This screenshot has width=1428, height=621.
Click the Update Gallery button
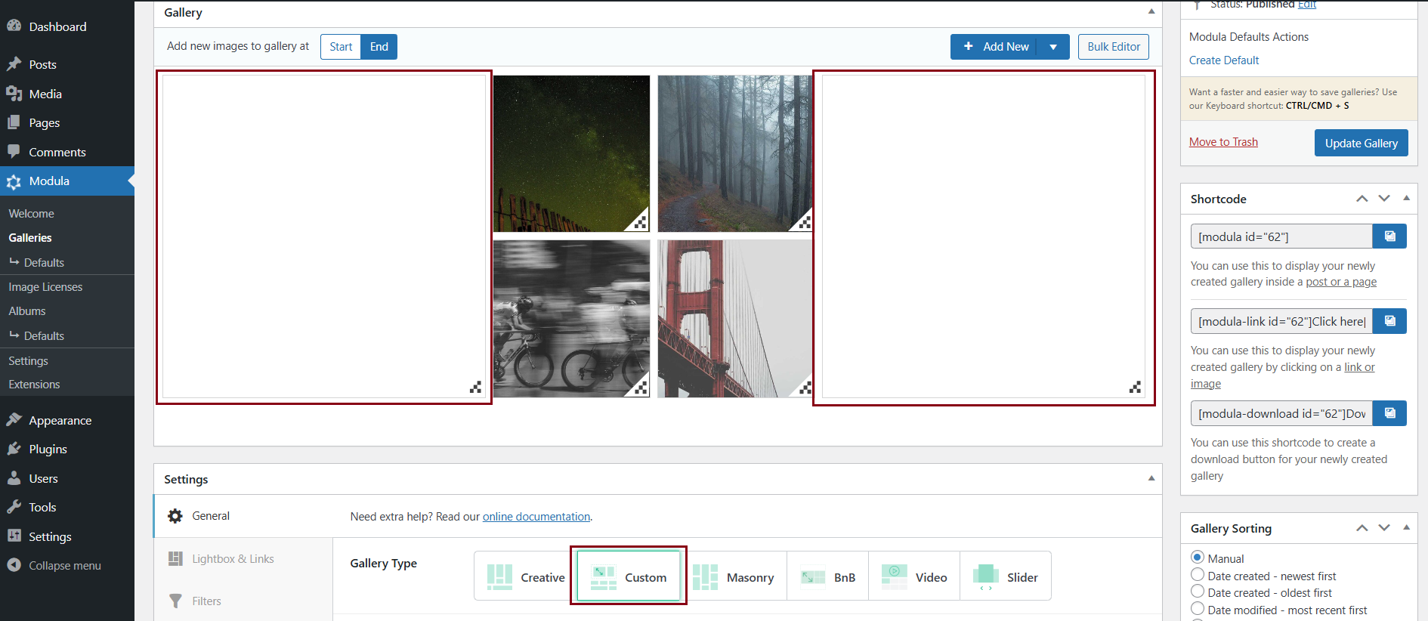[x=1361, y=144]
